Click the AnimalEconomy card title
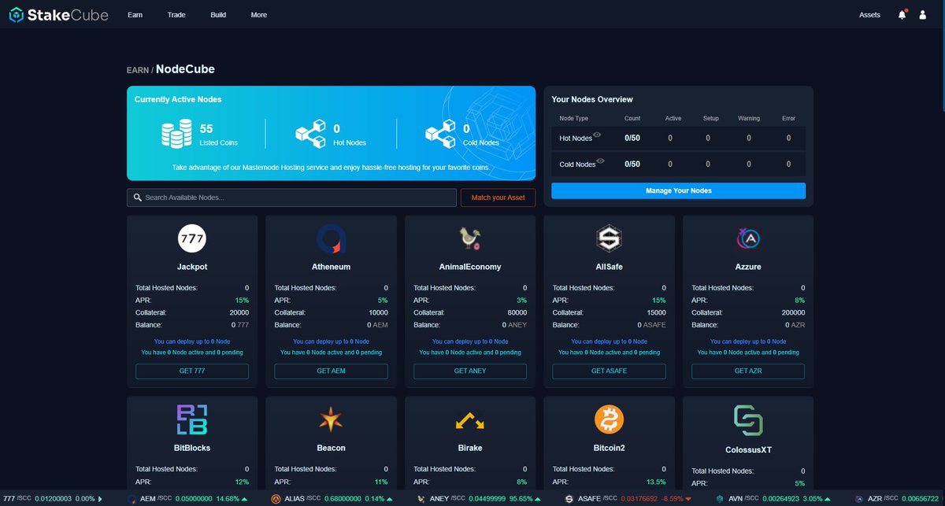The width and height of the screenshot is (945, 506). [x=470, y=267]
